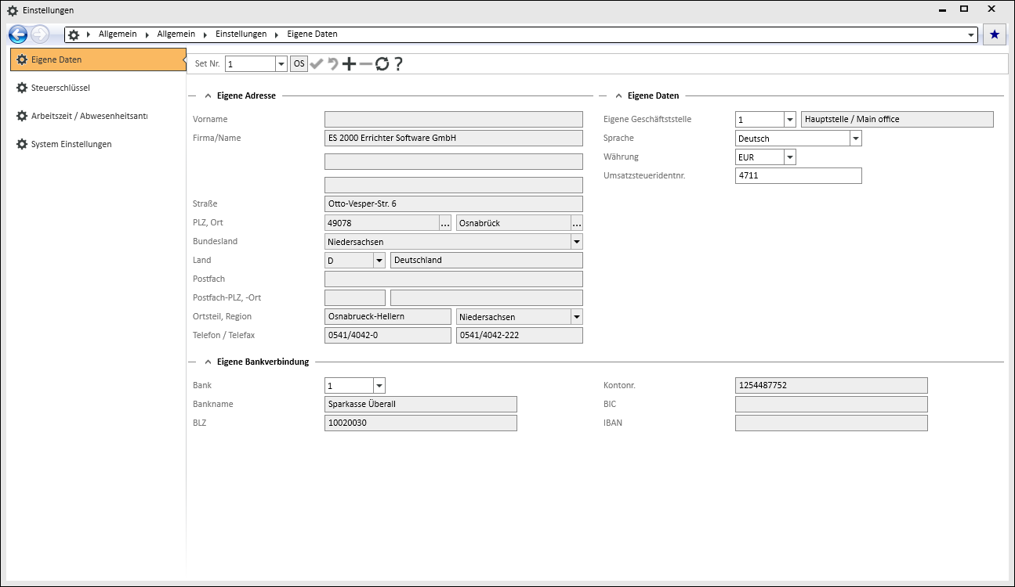The width and height of the screenshot is (1015, 587).
Task: Click into the empty IBAN field
Action: [x=832, y=423]
